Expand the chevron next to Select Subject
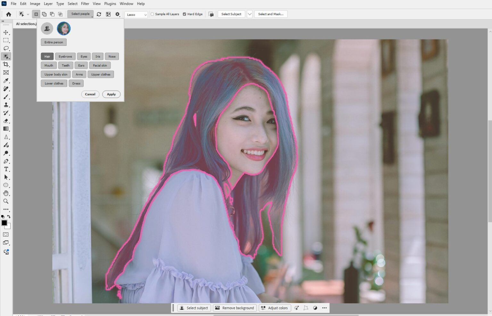Viewport: 492px width, 316px height. pos(250,14)
